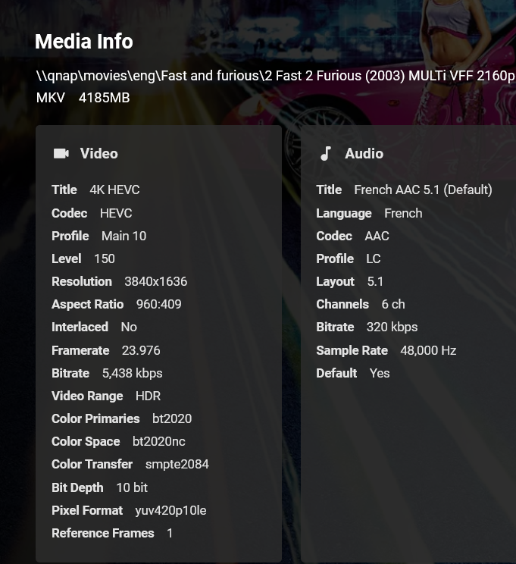516x564 pixels.
Task: Click the Media Info heading
Action: 84,42
